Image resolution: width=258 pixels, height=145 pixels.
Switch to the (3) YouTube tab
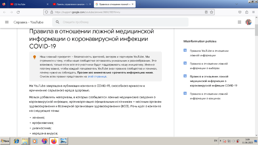pyautogui.click(x=28, y=4)
